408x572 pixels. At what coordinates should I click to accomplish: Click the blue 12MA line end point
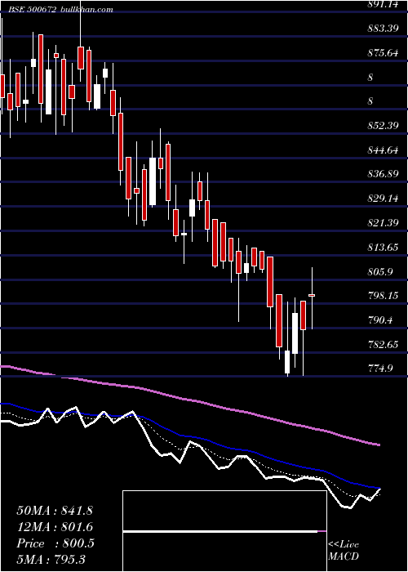379,488
